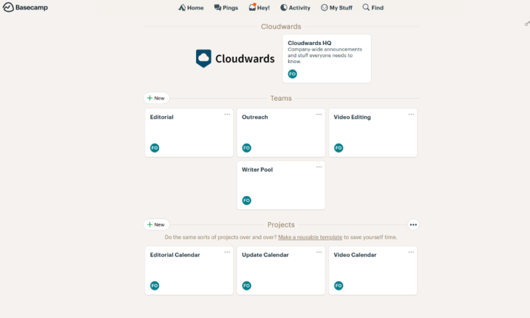Open options menu on Video Calendar card
Image resolution: width=530 pixels, height=318 pixels.
pos(411,252)
